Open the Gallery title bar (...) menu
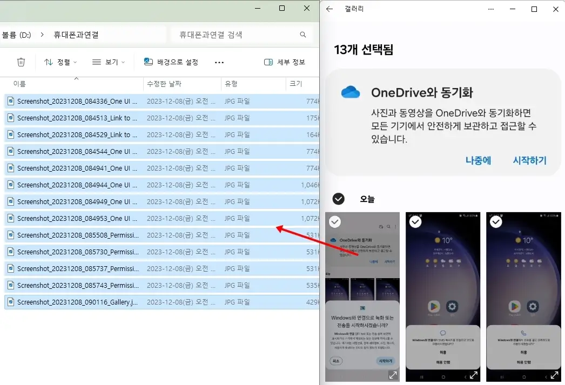 coord(491,9)
